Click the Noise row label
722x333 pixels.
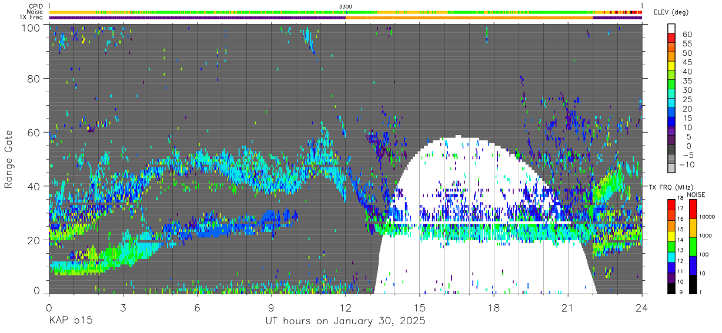click(x=35, y=12)
